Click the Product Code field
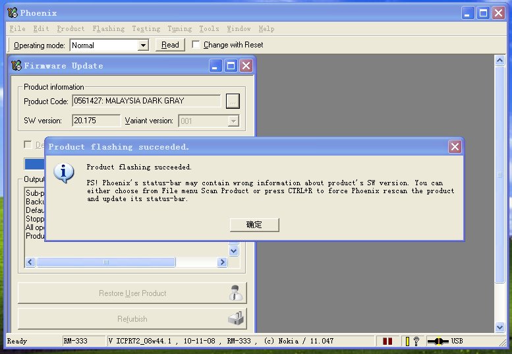Viewport: 512px width, 354px height. 146,101
